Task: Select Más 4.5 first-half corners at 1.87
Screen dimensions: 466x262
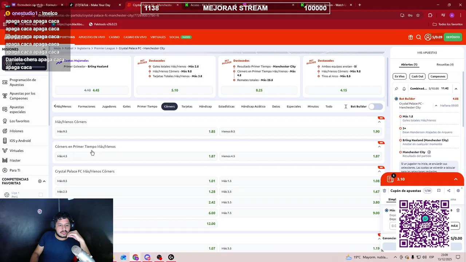Action: 136,156
